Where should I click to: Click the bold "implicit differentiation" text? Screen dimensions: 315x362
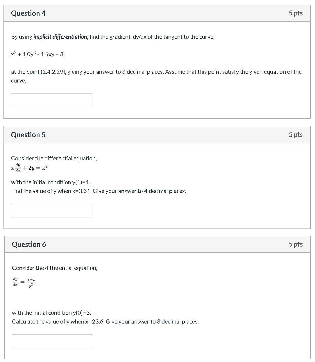coord(60,37)
